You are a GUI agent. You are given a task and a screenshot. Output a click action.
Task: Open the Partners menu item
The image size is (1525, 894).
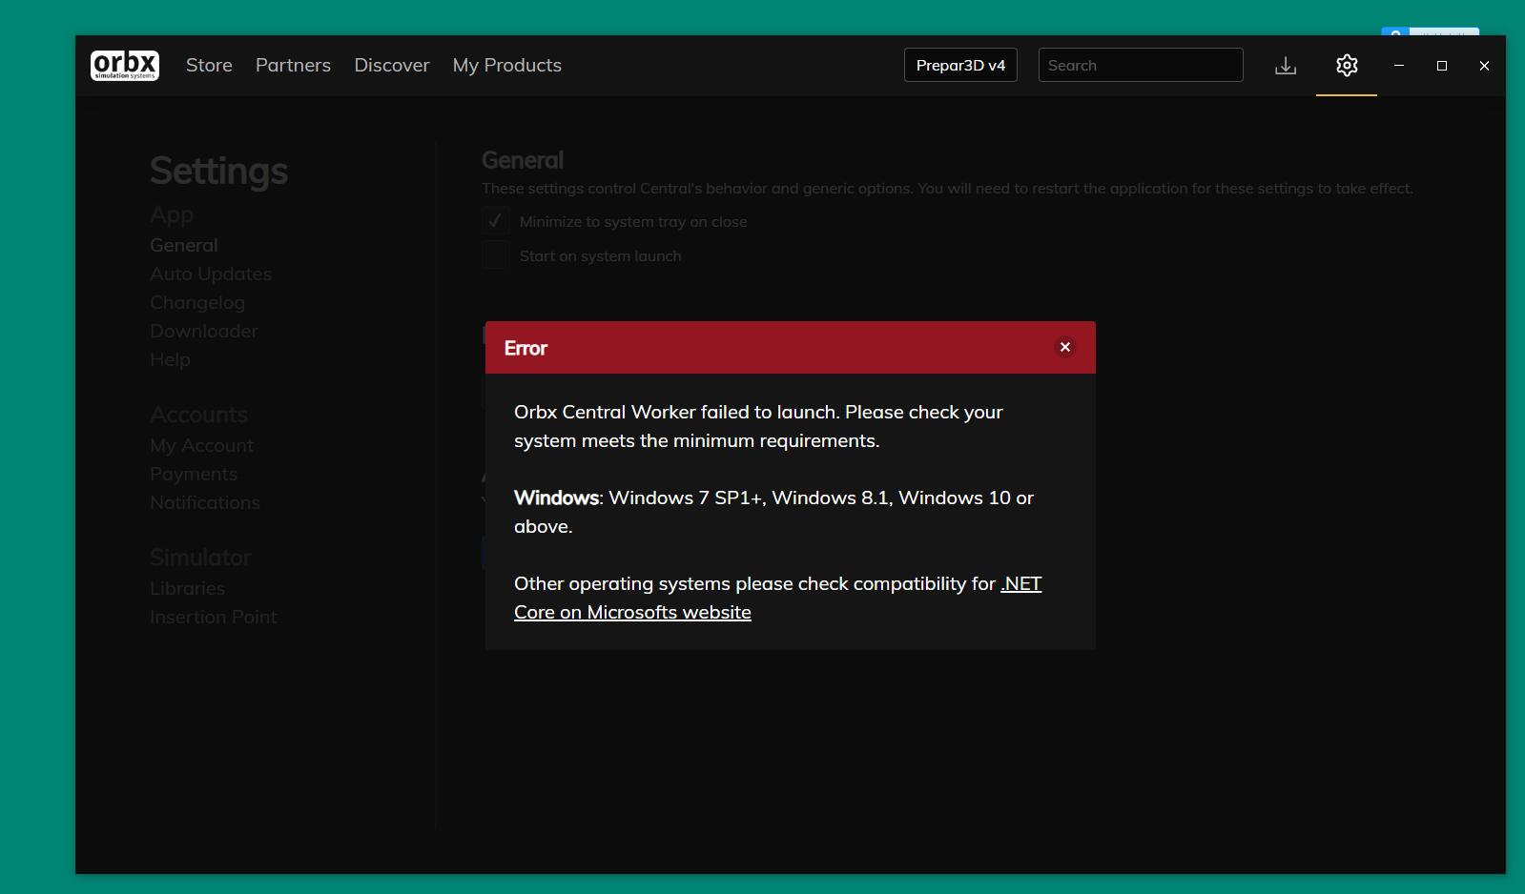coord(293,65)
